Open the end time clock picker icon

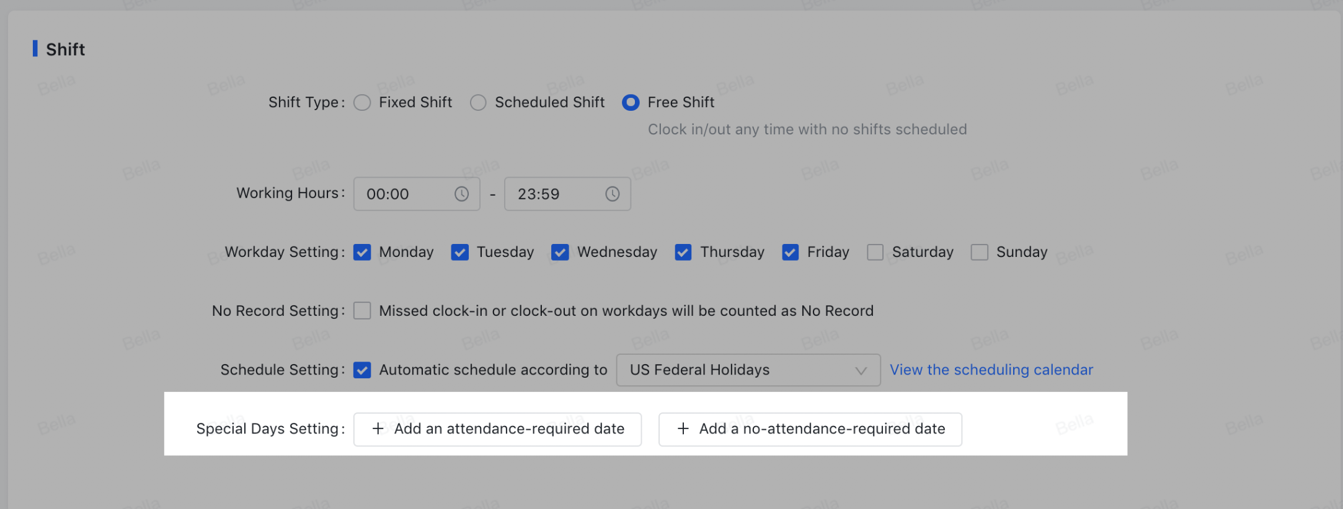tap(613, 194)
